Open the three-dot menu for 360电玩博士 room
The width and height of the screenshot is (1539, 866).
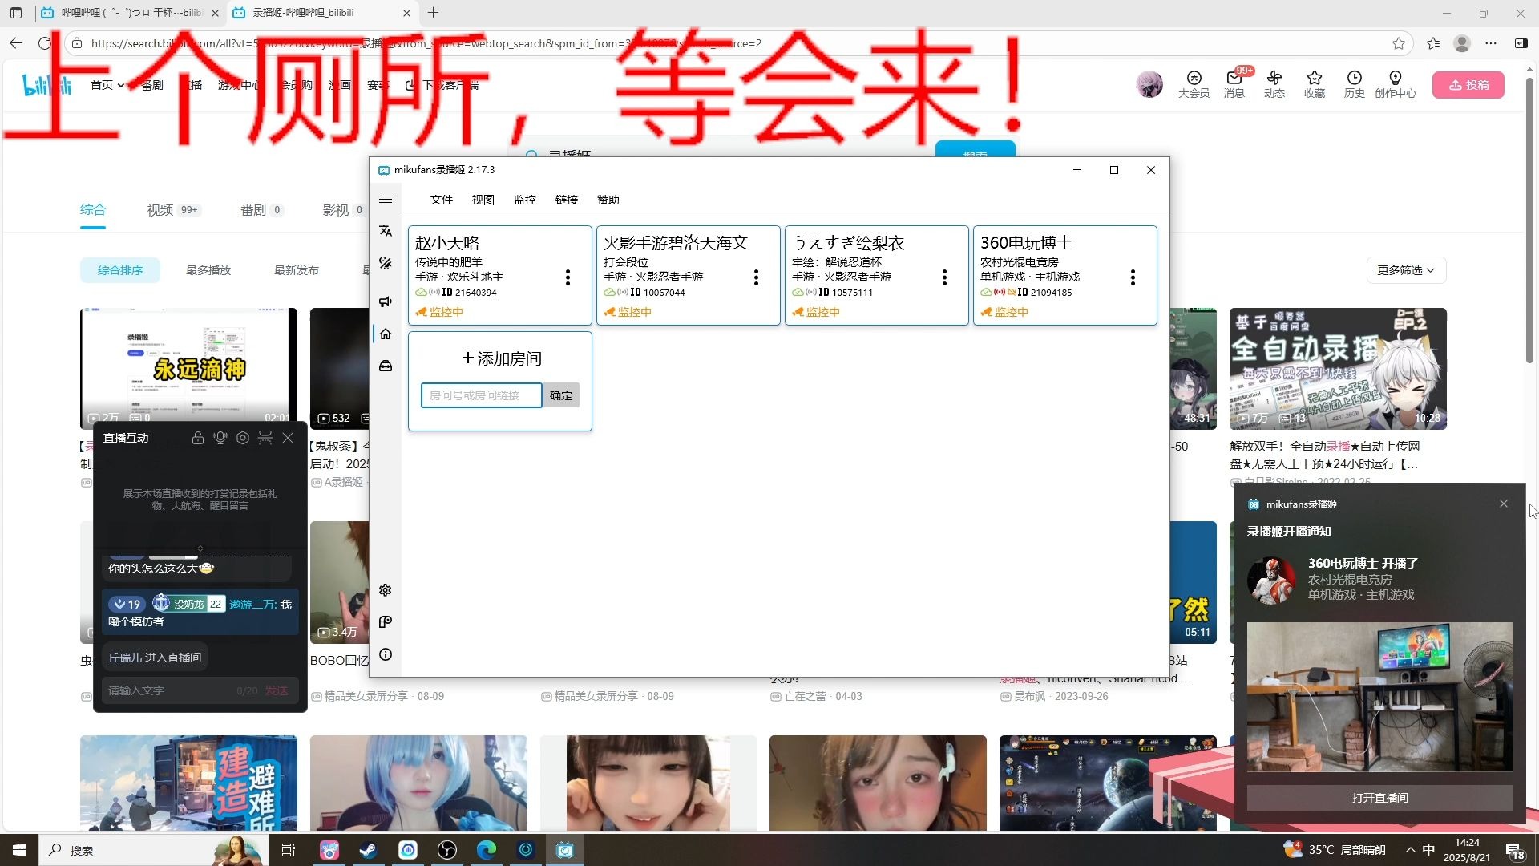1133,277
